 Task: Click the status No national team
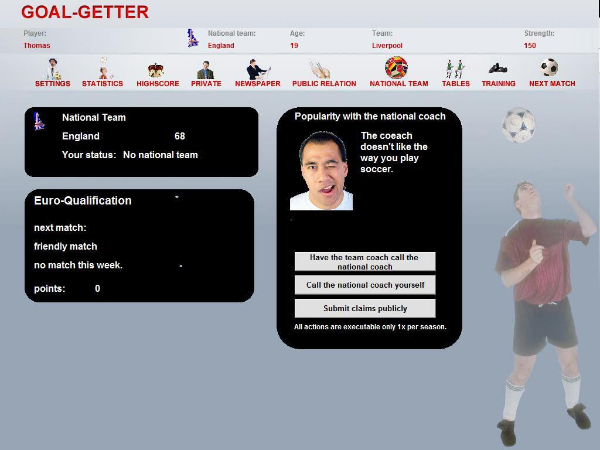(161, 155)
